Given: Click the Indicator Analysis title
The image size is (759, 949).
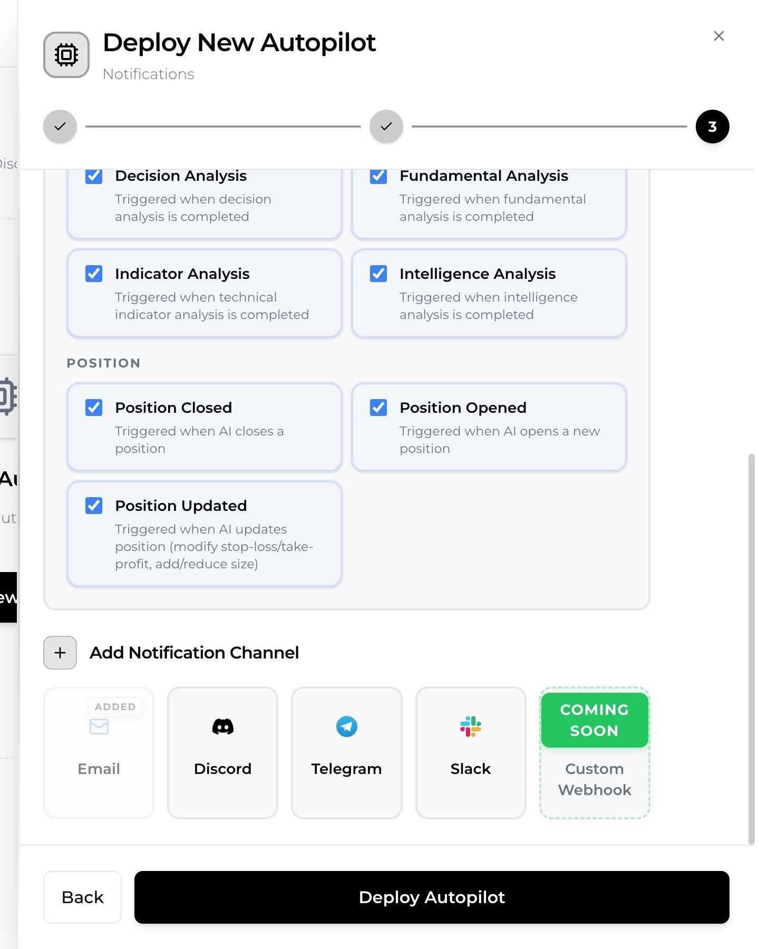Looking at the screenshot, I should click(x=182, y=274).
